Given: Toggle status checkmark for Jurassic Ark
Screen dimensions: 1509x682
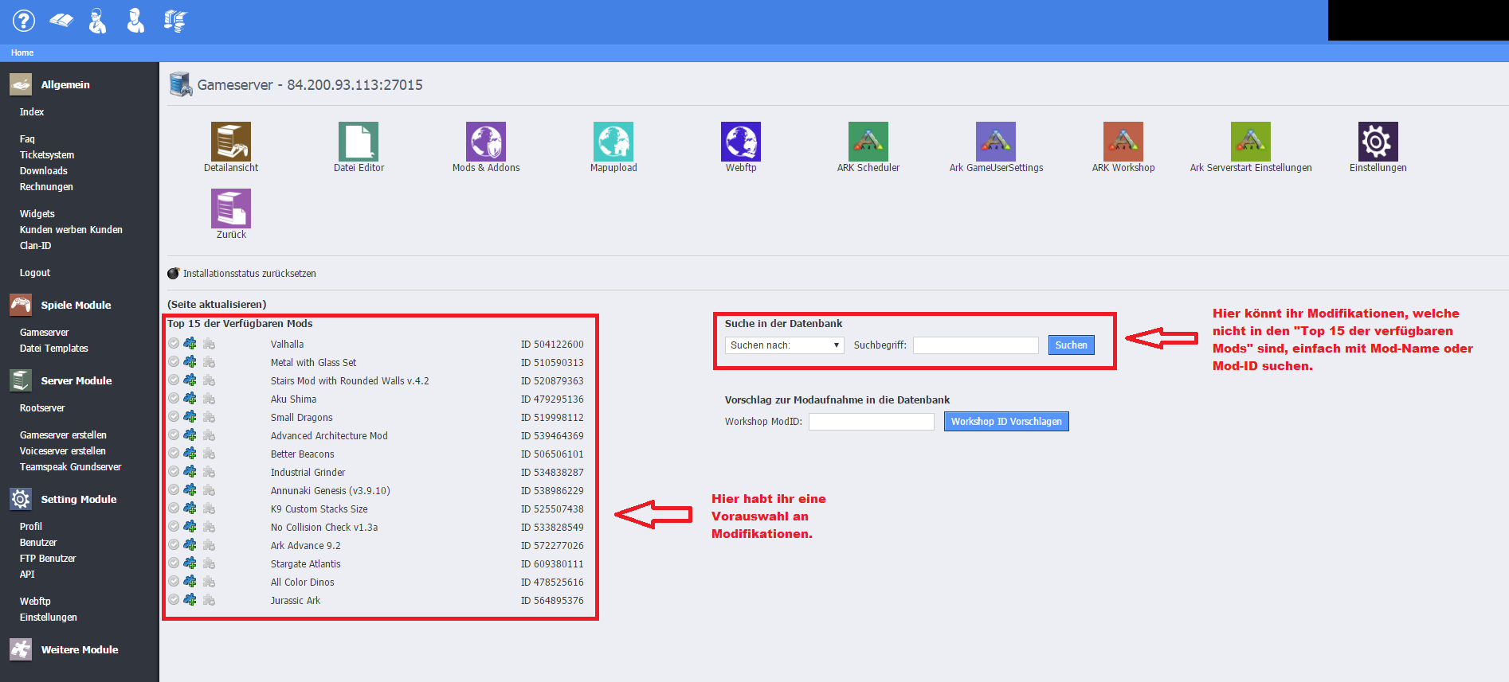Looking at the screenshot, I should pyautogui.click(x=174, y=600).
